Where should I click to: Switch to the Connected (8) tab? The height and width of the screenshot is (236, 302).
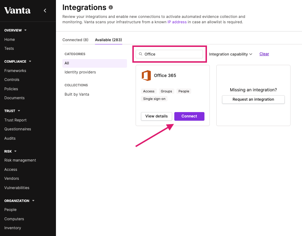tap(75, 40)
